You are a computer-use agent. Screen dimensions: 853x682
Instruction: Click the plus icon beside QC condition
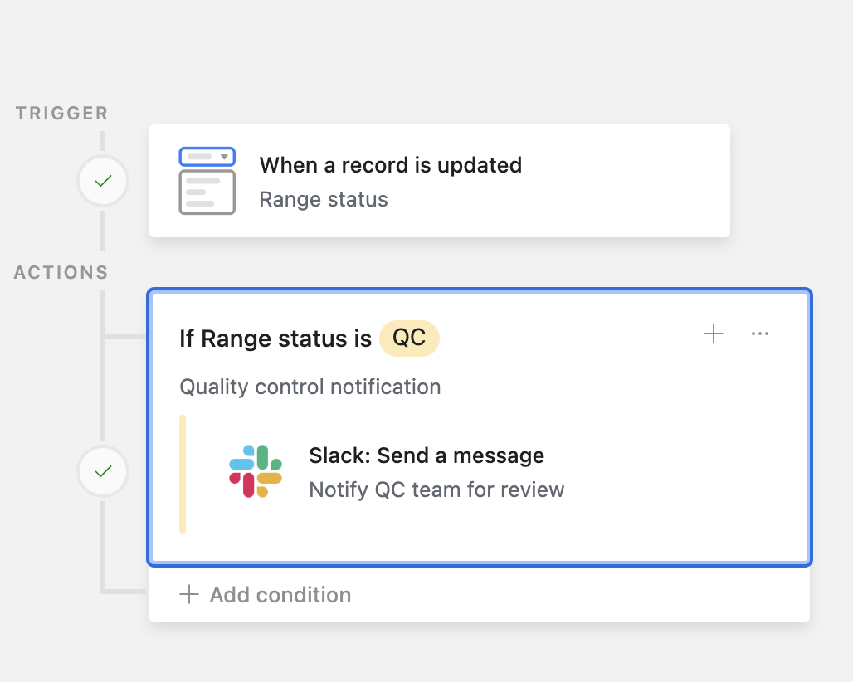point(714,334)
